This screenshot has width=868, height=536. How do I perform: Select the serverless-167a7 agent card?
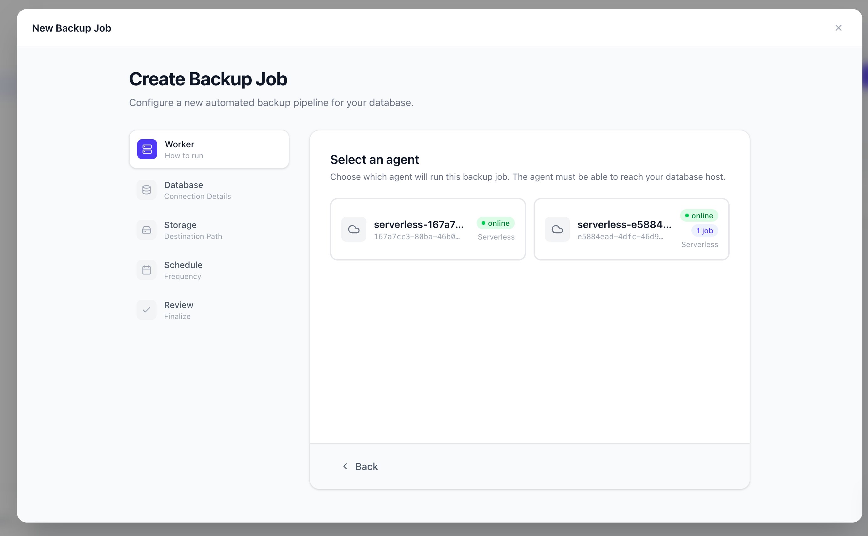(428, 229)
